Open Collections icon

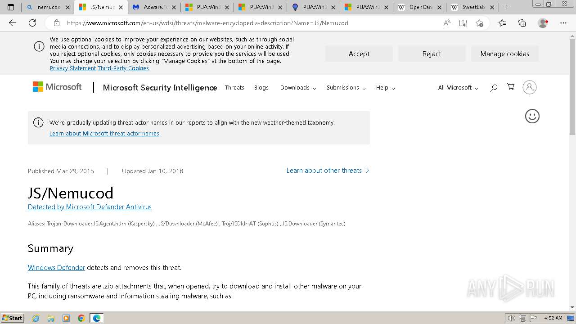(x=522, y=23)
